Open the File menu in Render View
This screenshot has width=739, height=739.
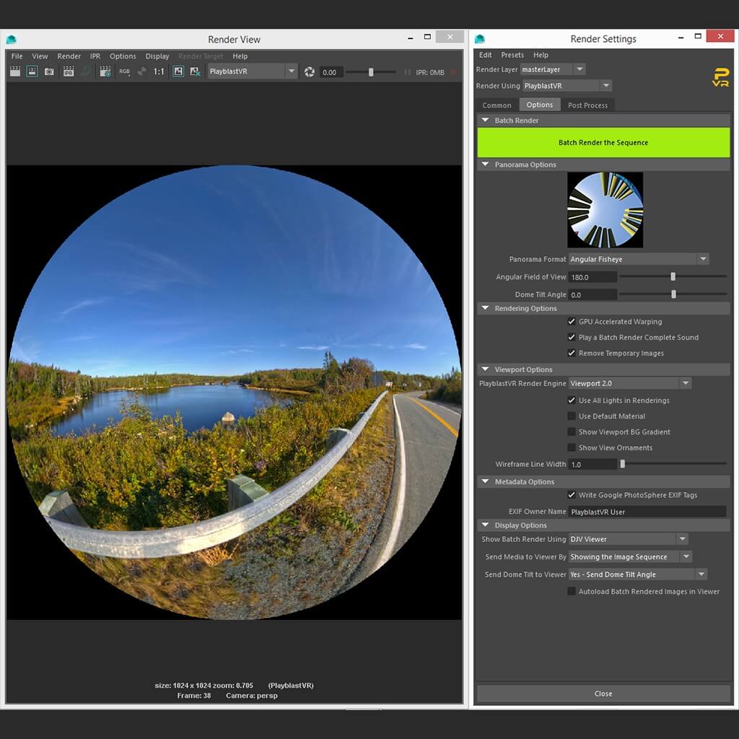coord(17,56)
